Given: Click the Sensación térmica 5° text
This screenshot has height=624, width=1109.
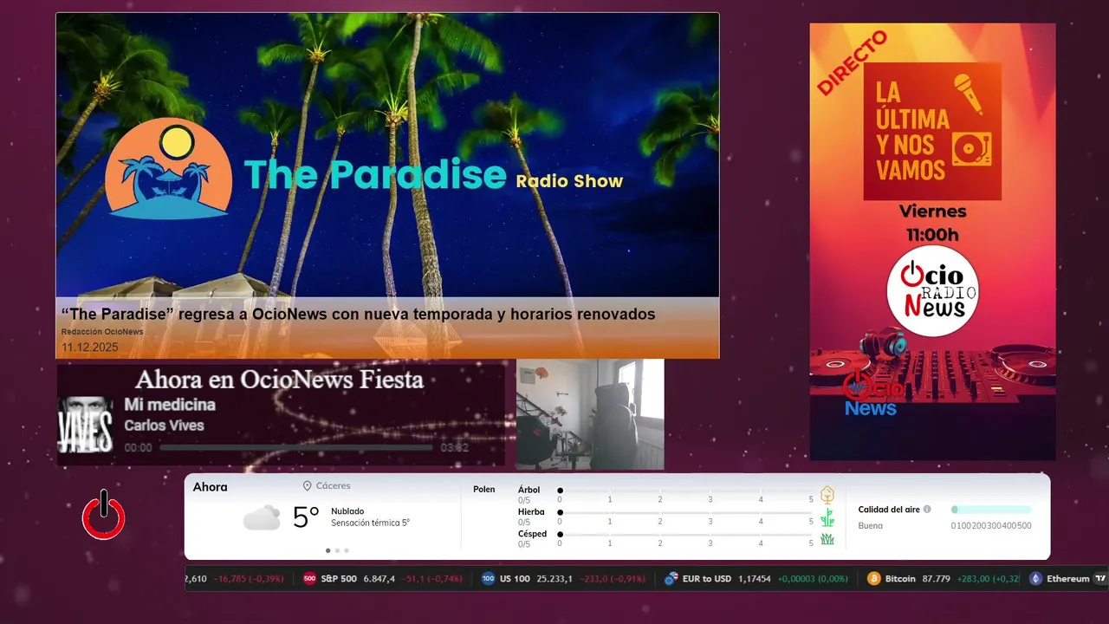Looking at the screenshot, I should (370, 523).
